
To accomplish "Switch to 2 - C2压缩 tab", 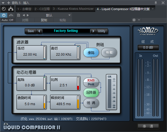I will pyautogui.click(x=42, y=9).
